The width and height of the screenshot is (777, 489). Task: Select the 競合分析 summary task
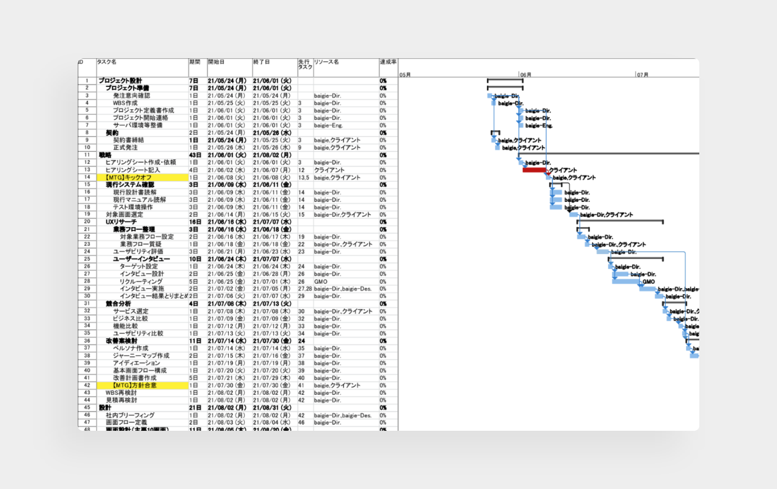coord(118,304)
